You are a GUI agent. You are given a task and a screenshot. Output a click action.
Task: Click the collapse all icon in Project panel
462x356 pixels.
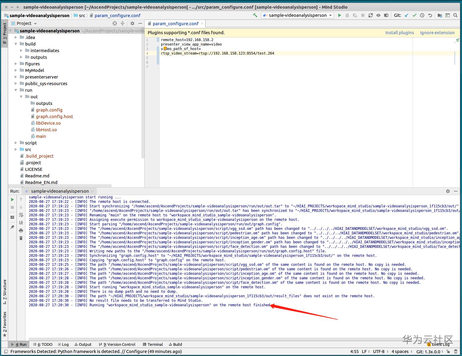[x=122, y=23]
